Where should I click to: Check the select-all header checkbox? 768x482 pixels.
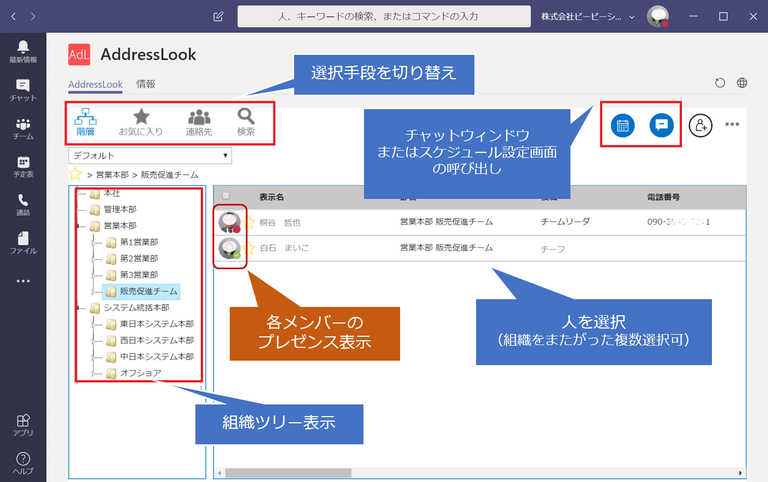[226, 196]
